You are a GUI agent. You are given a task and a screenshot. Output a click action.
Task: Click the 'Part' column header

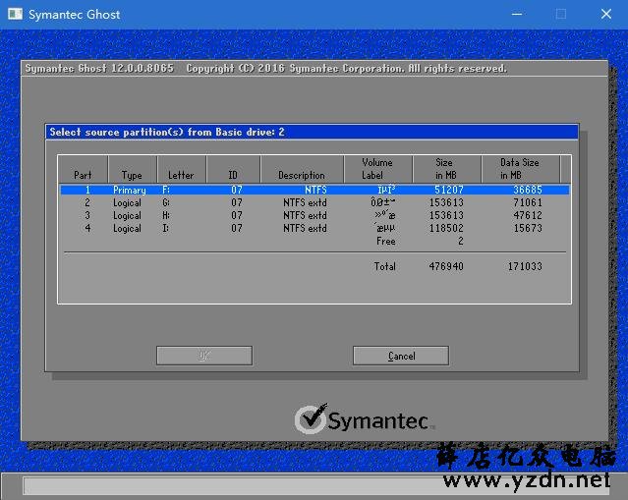tap(83, 169)
